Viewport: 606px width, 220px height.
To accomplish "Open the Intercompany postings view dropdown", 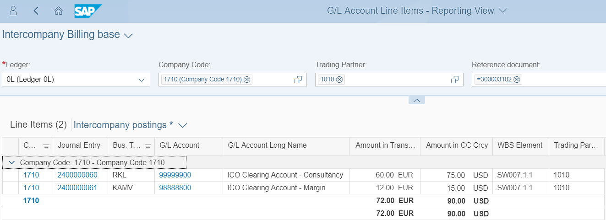I will 183,125.
